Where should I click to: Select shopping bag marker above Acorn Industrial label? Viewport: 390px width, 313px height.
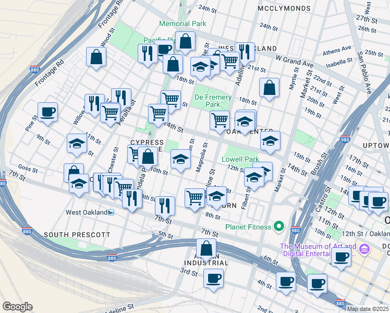pyautogui.click(x=206, y=249)
